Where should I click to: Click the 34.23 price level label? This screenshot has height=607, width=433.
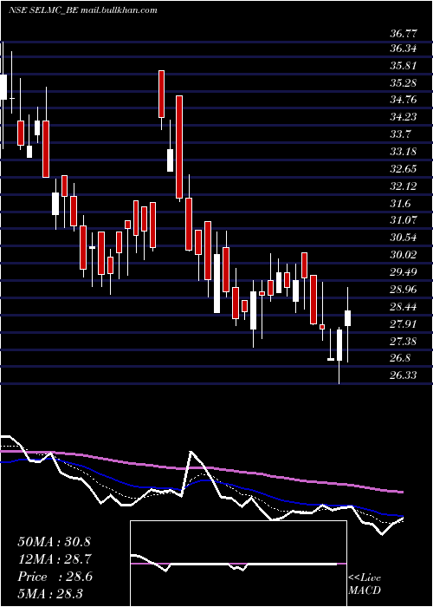click(404, 117)
